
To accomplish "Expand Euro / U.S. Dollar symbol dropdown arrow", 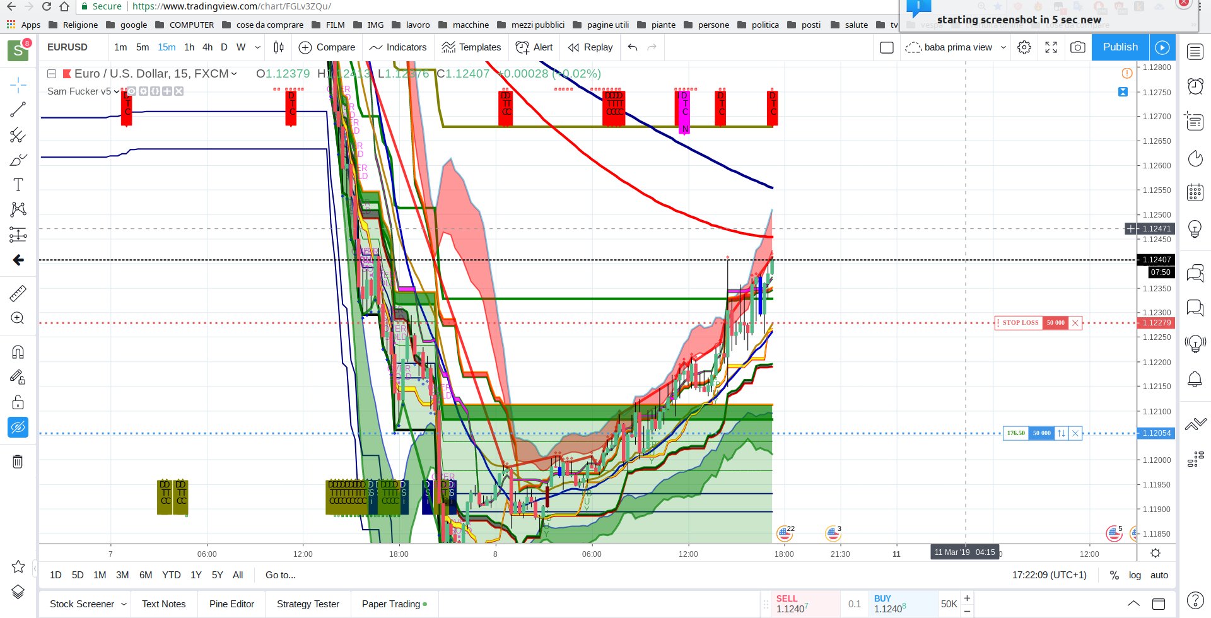I will (x=234, y=74).
